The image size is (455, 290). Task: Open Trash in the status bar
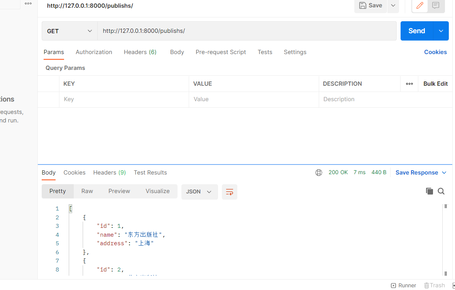(x=434, y=285)
